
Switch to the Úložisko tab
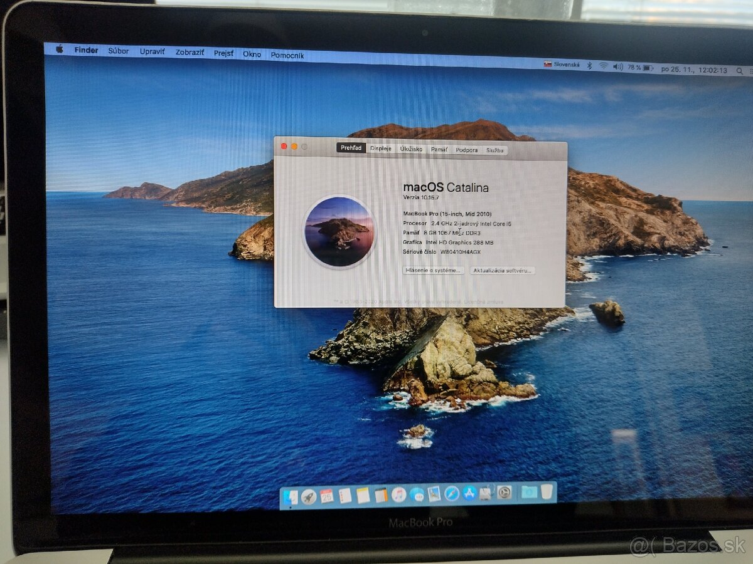(412, 150)
